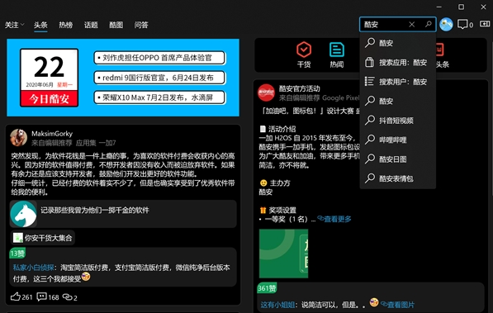This screenshot has width=493, height=313.
Task: Select 酷安日图 suggestion
Action: (398, 159)
